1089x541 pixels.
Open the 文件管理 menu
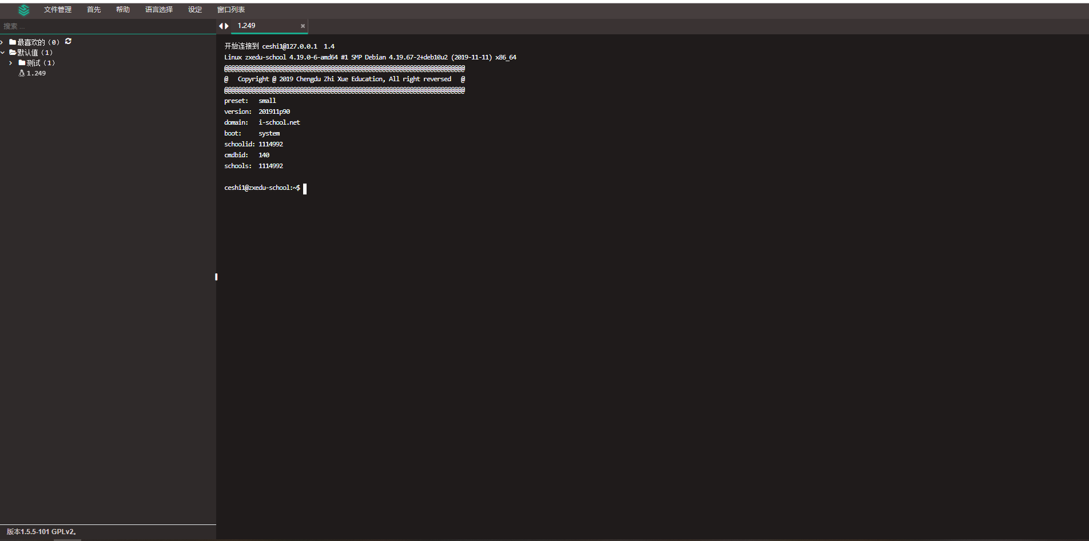[x=58, y=10]
